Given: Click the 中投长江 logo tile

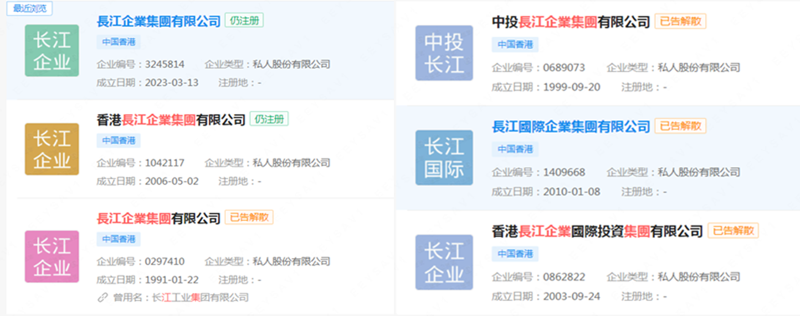Looking at the screenshot, I should click(444, 53).
